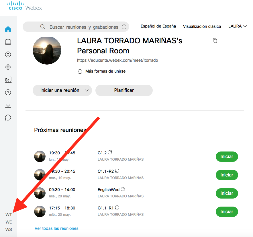This screenshot has width=253, height=237.
Task: Open the Recordings sidebar icon
Action: [8, 55]
